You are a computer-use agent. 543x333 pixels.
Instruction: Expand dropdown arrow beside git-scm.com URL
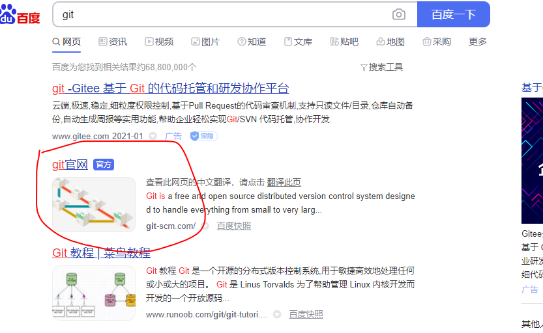coord(205,226)
